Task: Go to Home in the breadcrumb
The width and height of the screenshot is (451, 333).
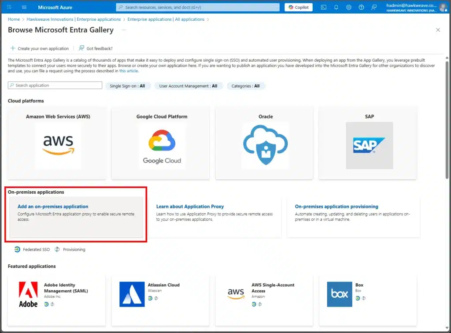Action: coord(14,19)
